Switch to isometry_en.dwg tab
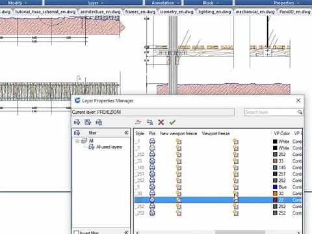 177,12
